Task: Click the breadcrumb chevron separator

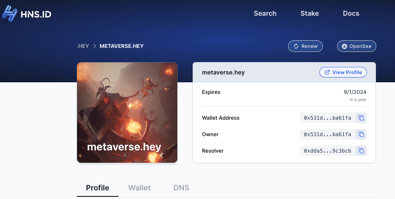Action: 95,46
